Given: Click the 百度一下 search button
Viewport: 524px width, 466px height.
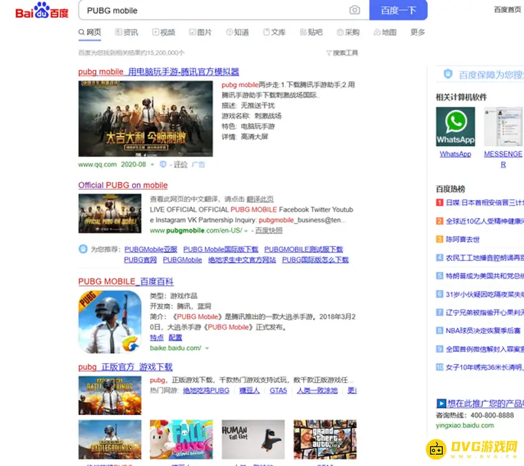Looking at the screenshot, I should click(x=398, y=10).
